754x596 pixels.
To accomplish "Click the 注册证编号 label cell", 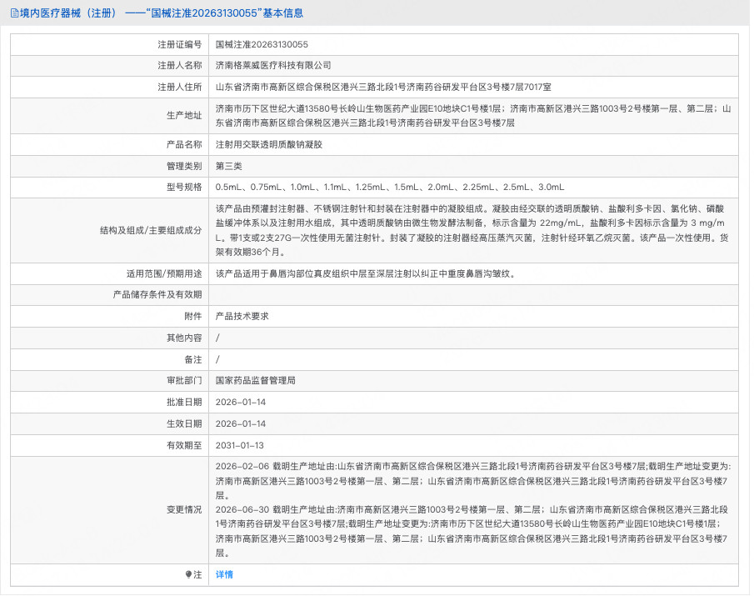I will click(x=180, y=45).
